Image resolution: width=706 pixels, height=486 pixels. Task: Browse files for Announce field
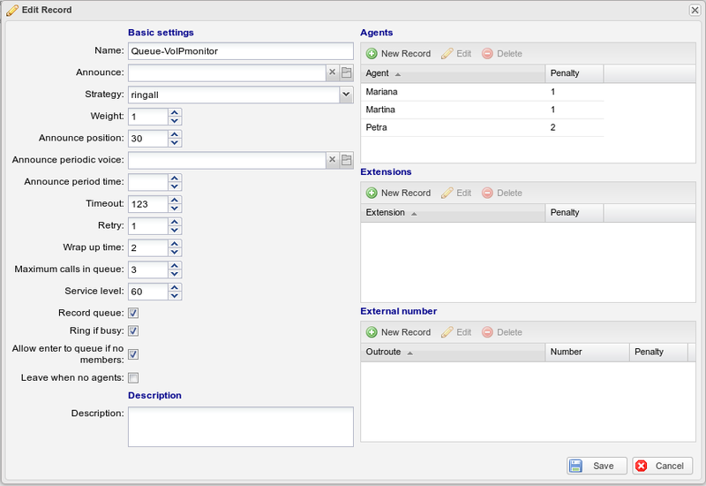click(346, 72)
